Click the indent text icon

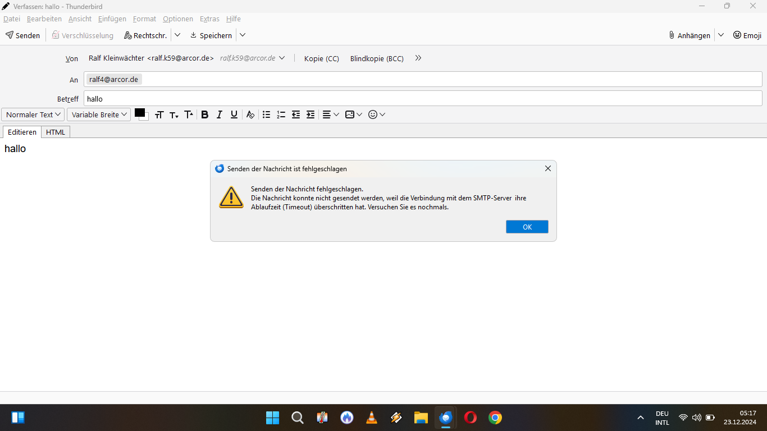pyautogui.click(x=311, y=114)
